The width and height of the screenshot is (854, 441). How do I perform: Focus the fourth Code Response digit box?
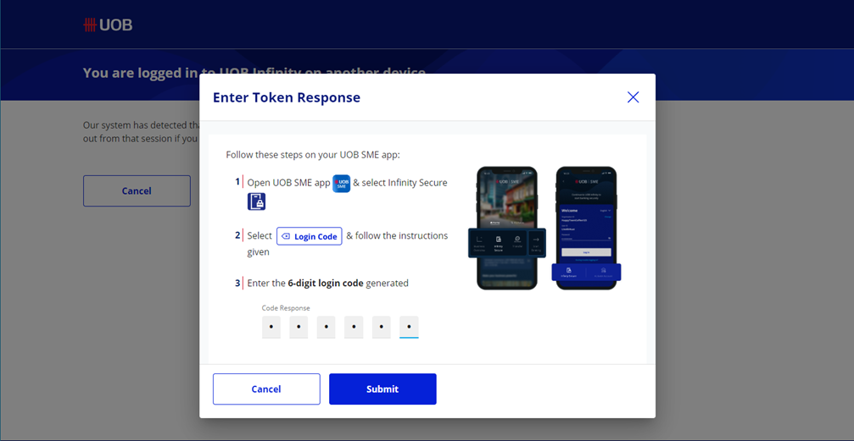pos(354,328)
